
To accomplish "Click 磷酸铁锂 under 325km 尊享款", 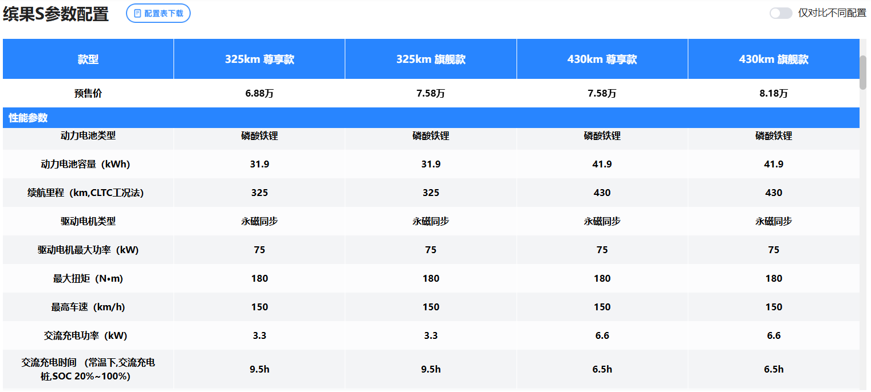I will point(259,136).
